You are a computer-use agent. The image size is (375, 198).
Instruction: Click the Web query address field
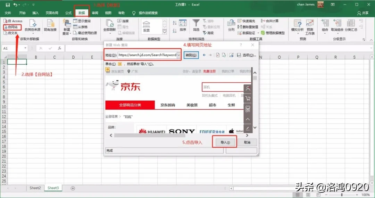(x=147, y=55)
